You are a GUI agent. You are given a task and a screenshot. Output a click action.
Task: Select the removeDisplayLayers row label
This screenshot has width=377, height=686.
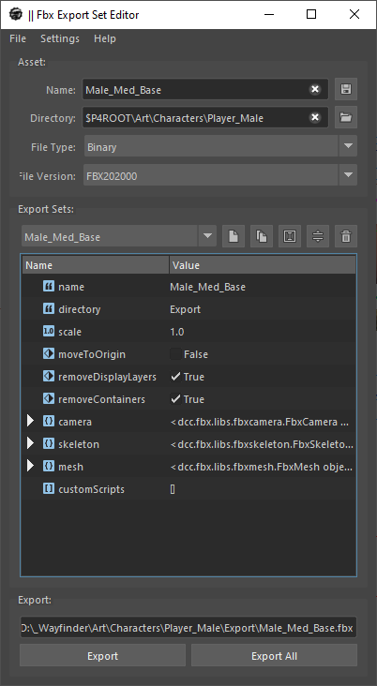[107, 377]
